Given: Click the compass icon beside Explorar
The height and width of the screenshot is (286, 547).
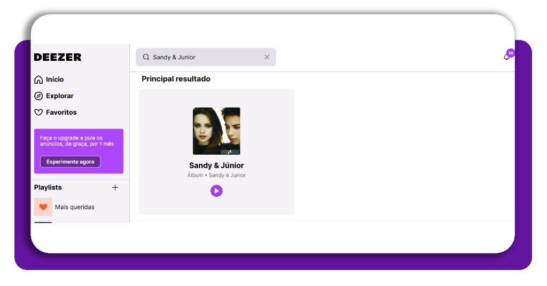Looking at the screenshot, I should coord(38,96).
